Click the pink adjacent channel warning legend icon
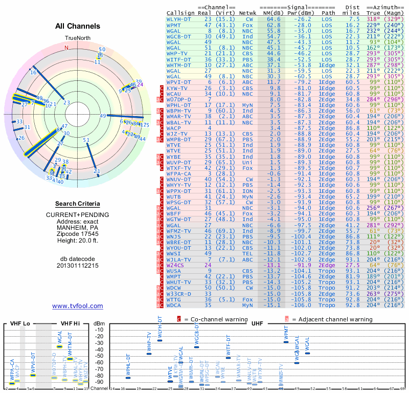 point(287,319)
